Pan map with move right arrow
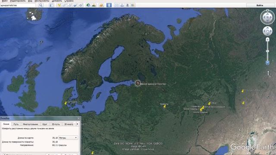 271,31
